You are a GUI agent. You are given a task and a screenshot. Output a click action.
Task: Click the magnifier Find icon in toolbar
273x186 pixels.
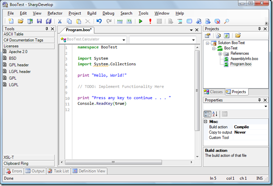coord(226,22)
